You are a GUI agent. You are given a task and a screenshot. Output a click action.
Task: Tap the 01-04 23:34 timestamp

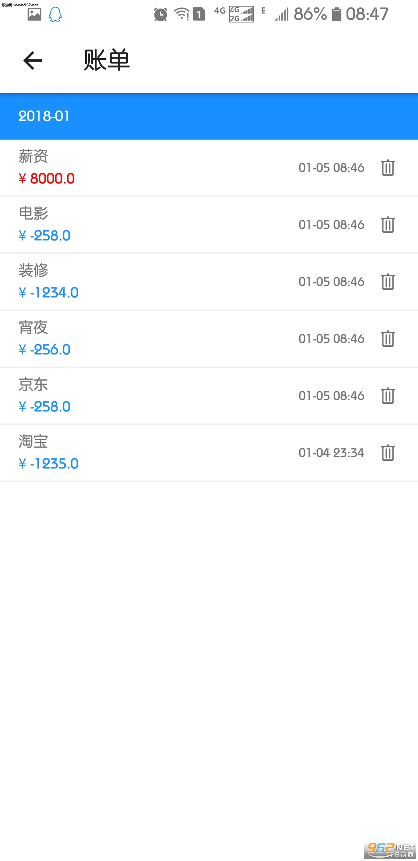[331, 453]
